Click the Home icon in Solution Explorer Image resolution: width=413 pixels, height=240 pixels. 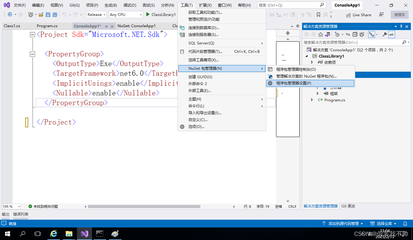click(x=321, y=34)
